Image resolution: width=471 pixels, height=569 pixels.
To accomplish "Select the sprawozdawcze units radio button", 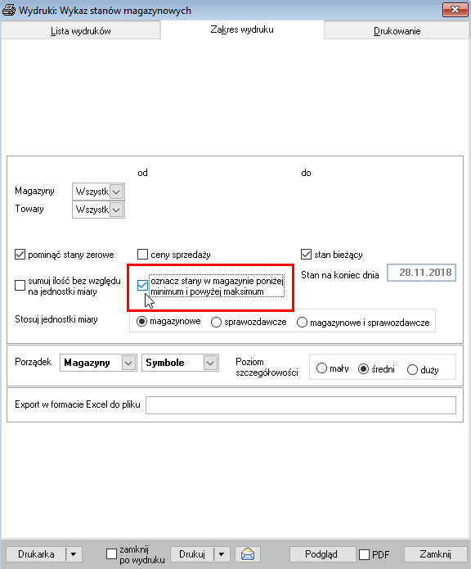I will [217, 323].
